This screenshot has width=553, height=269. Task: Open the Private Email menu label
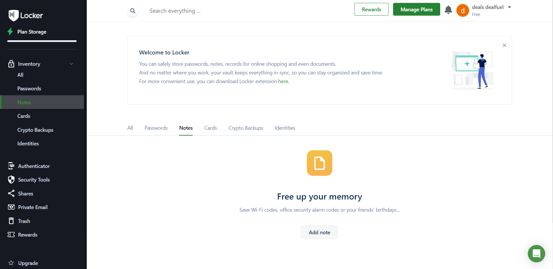pyautogui.click(x=33, y=207)
